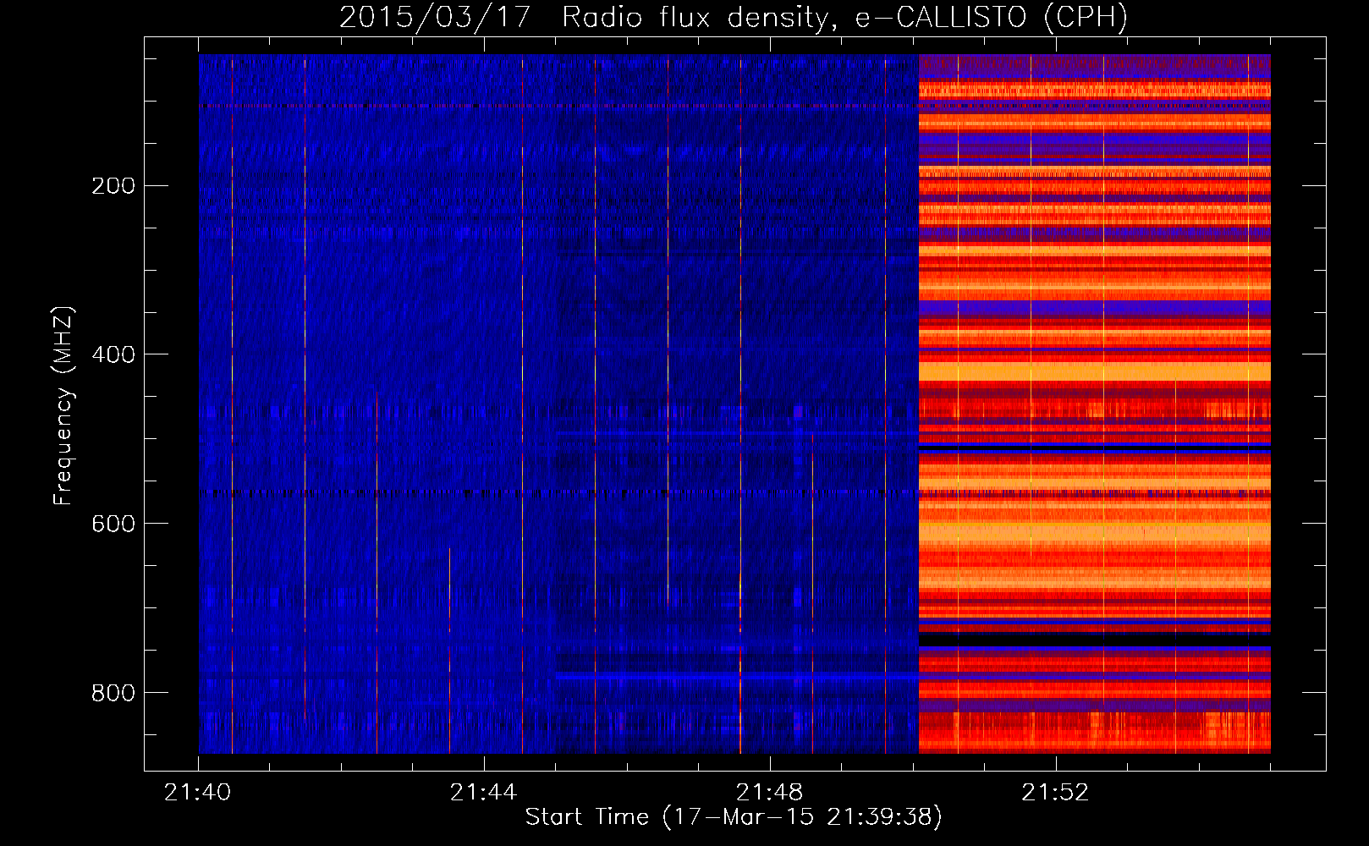Click the 800 frequency tick label
Image resolution: width=1369 pixels, height=846 pixels.
tap(113, 693)
